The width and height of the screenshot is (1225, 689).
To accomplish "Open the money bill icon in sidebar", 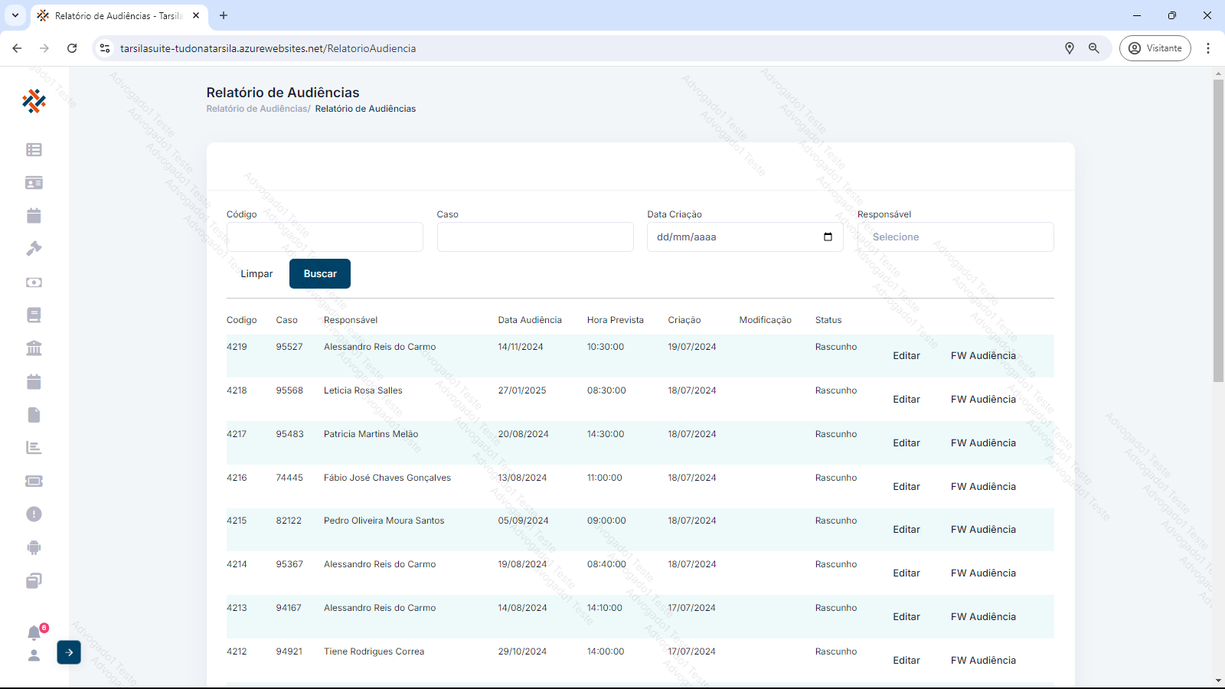I will coord(34,282).
